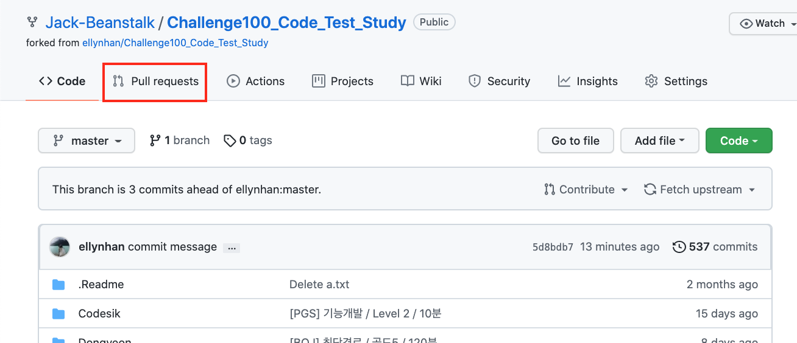The image size is (797, 343).
Task: Open the "Delete a.txt" commit message
Action: click(x=319, y=285)
